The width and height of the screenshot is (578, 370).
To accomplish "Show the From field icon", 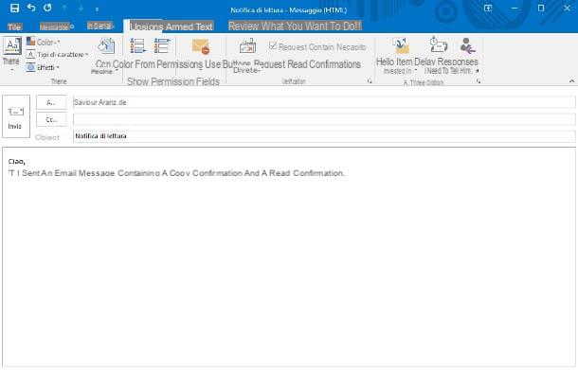I will [162, 46].
